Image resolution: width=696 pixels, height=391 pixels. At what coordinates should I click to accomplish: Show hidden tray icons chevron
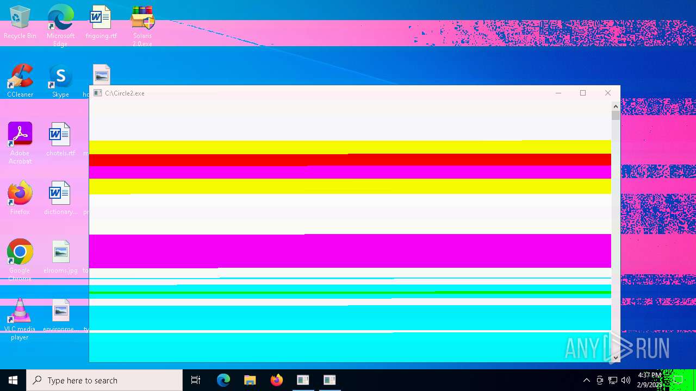[x=586, y=380]
